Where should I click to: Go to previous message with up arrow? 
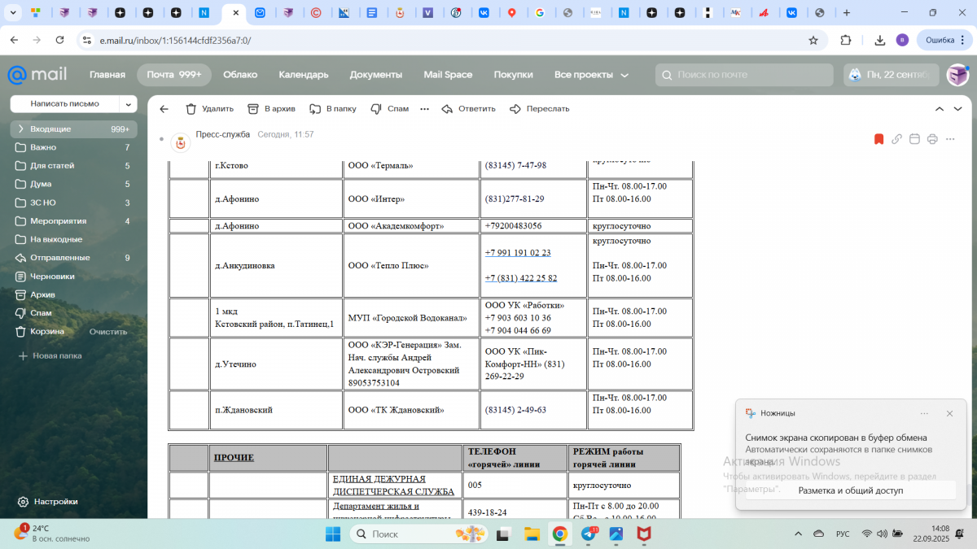pos(939,109)
